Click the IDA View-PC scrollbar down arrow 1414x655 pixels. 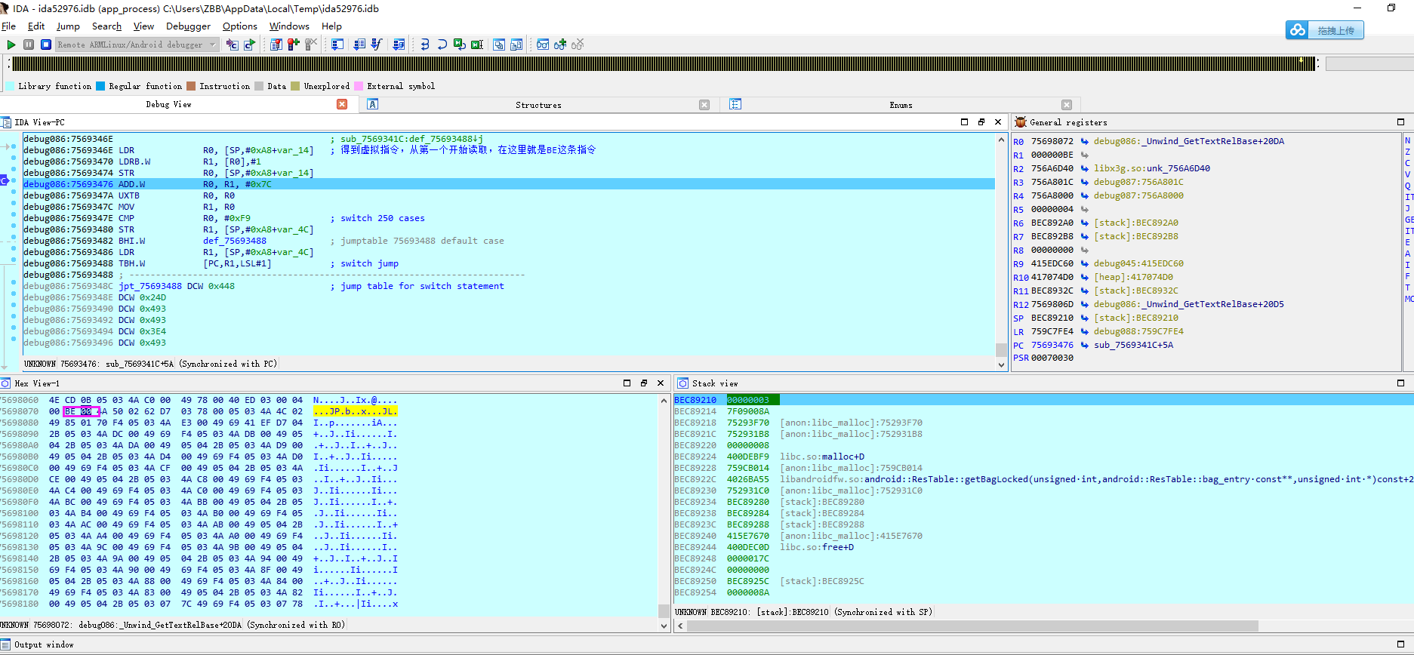[1002, 364]
